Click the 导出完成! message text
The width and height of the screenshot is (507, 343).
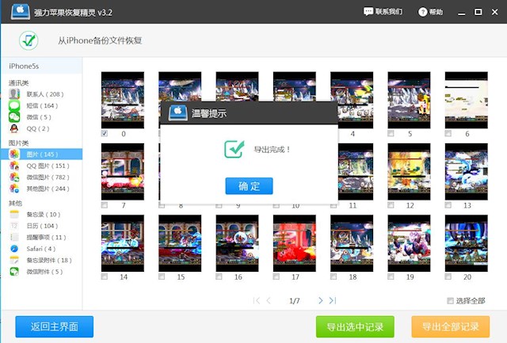click(273, 150)
